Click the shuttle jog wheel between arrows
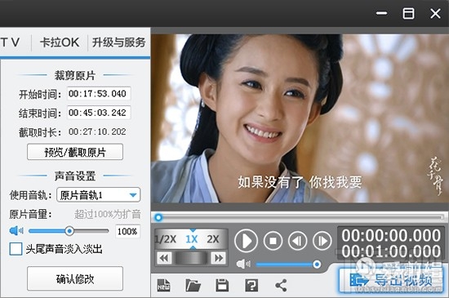Screen dimensions: 449x298 tap(191, 258)
